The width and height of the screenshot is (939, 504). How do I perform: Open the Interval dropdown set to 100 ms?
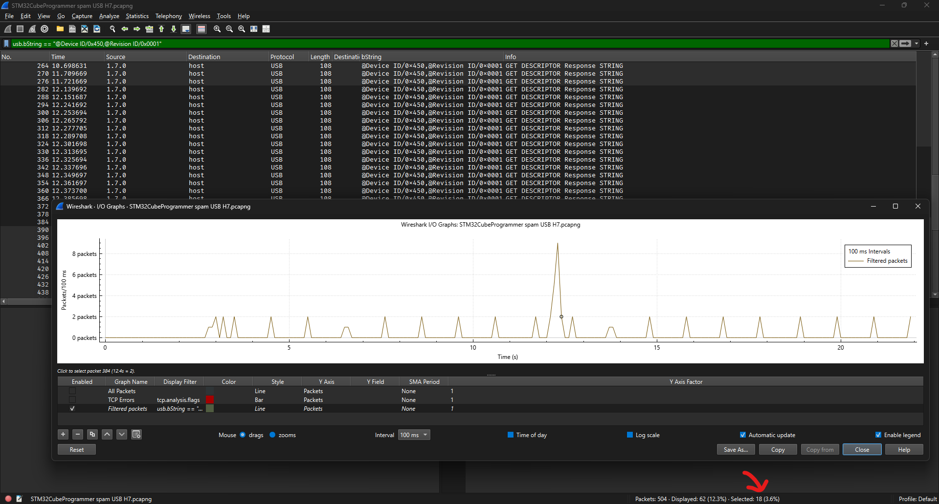coord(414,434)
